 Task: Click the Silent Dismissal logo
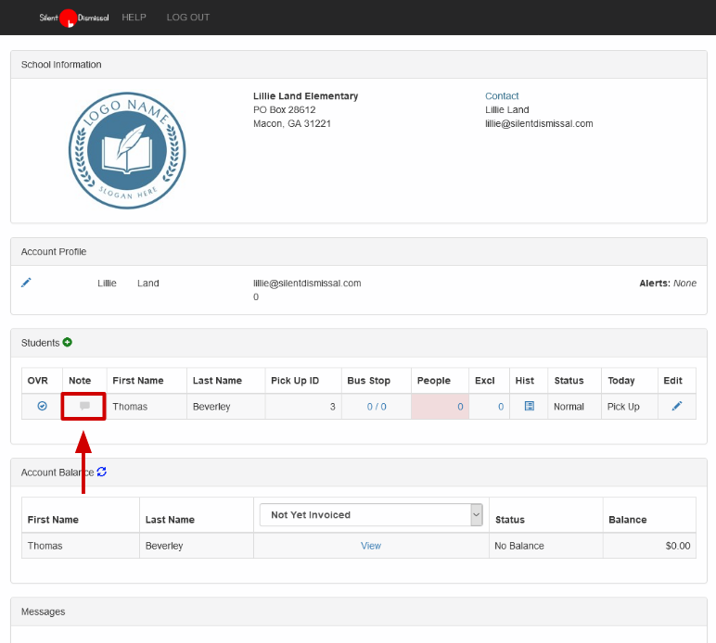point(73,18)
